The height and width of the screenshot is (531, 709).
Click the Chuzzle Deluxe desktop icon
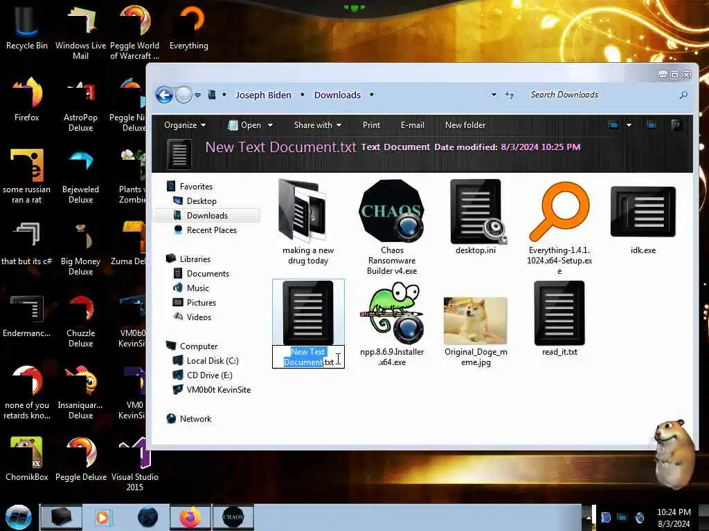point(80,319)
